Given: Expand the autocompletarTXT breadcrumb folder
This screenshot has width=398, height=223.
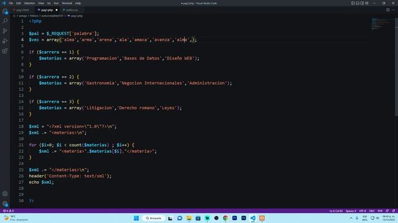Looking at the screenshot, I should point(52,16).
